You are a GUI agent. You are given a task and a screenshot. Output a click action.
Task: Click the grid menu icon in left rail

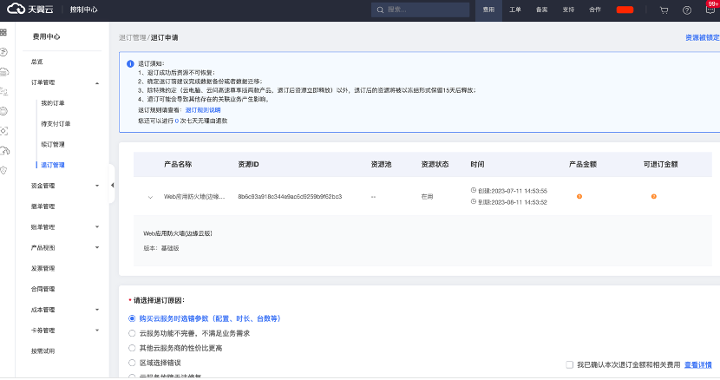pyautogui.click(x=4, y=32)
